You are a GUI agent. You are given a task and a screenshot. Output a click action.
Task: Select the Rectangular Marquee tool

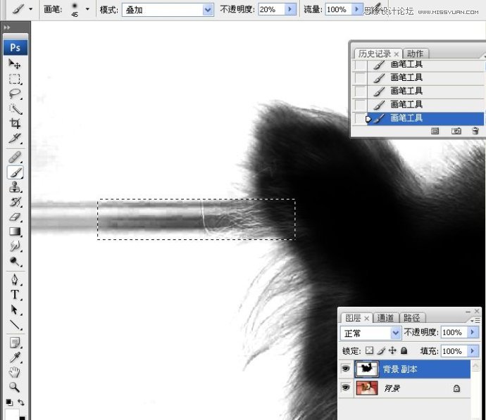tap(14, 79)
